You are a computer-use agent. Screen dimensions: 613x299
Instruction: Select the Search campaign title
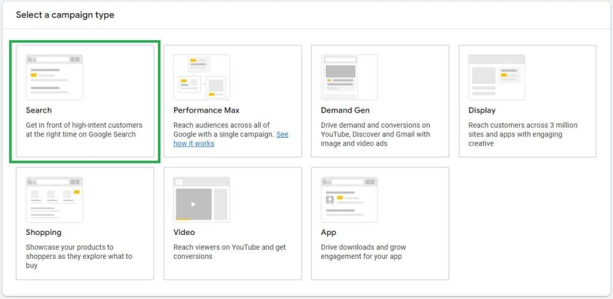(39, 110)
